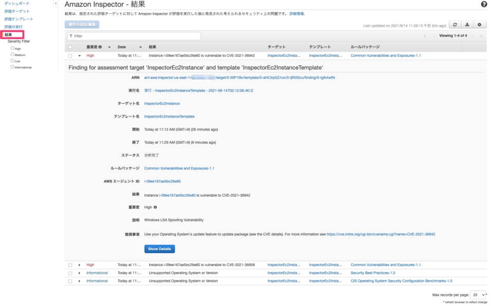Open 評価ターゲット in the sidebar
Screen dimensions: 494x306
[x=16, y=11]
